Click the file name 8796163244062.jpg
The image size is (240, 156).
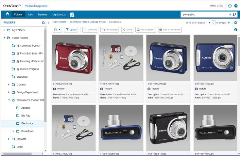pos(62,154)
